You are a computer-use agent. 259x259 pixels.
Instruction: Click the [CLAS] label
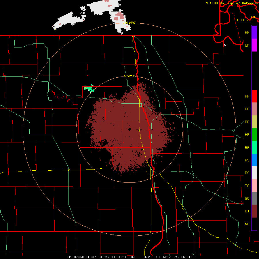click(x=243, y=20)
